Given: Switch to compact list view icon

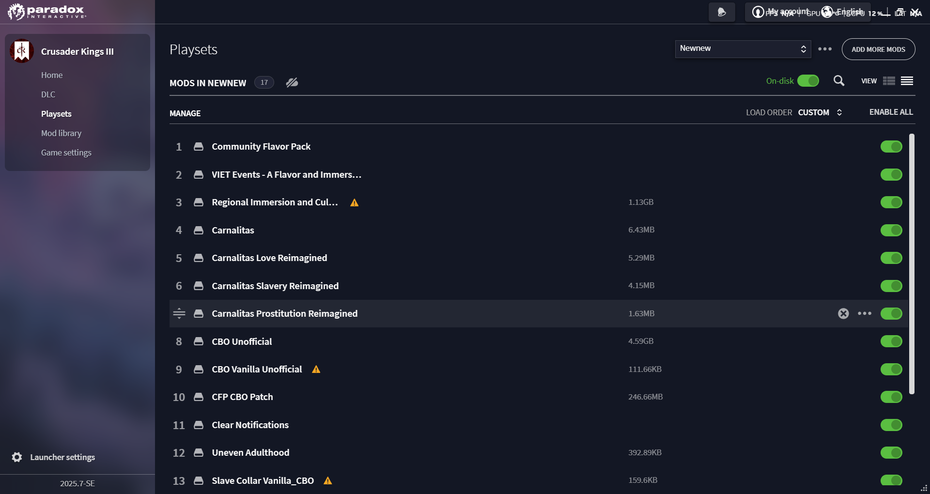Looking at the screenshot, I should (907, 81).
